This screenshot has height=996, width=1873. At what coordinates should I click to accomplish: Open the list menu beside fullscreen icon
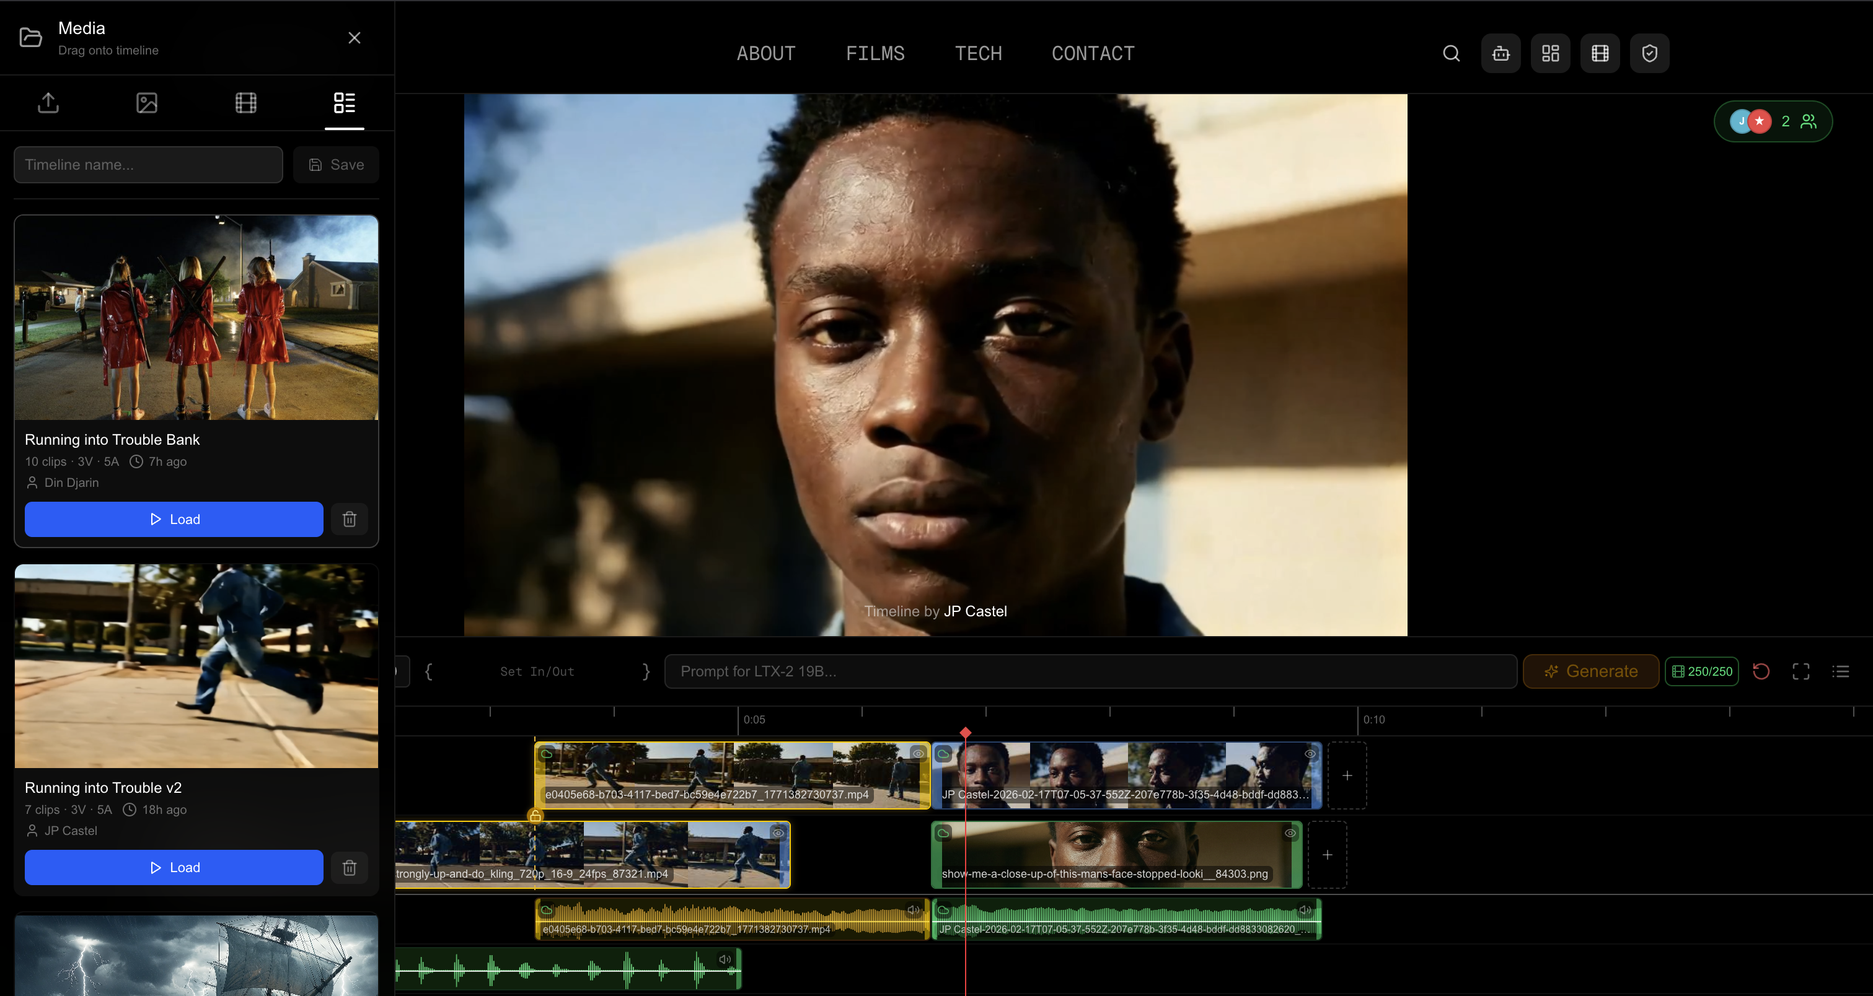click(x=1840, y=671)
